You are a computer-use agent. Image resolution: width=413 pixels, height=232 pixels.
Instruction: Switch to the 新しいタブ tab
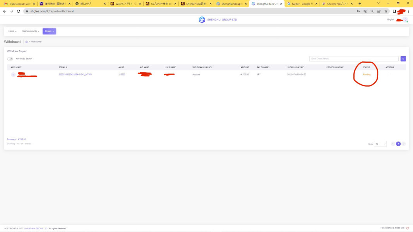pyautogui.click(x=91, y=4)
